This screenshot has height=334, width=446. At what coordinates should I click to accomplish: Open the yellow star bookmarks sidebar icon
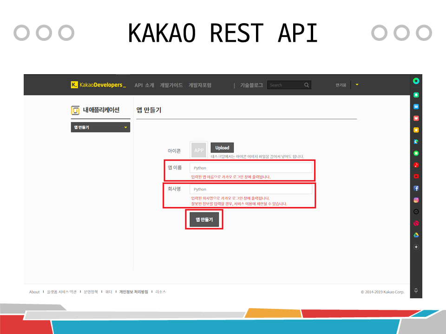point(416,130)
